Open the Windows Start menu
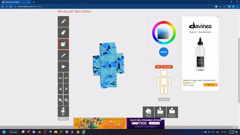Viewport: 240px width, 135px height. tap(4, 132)
